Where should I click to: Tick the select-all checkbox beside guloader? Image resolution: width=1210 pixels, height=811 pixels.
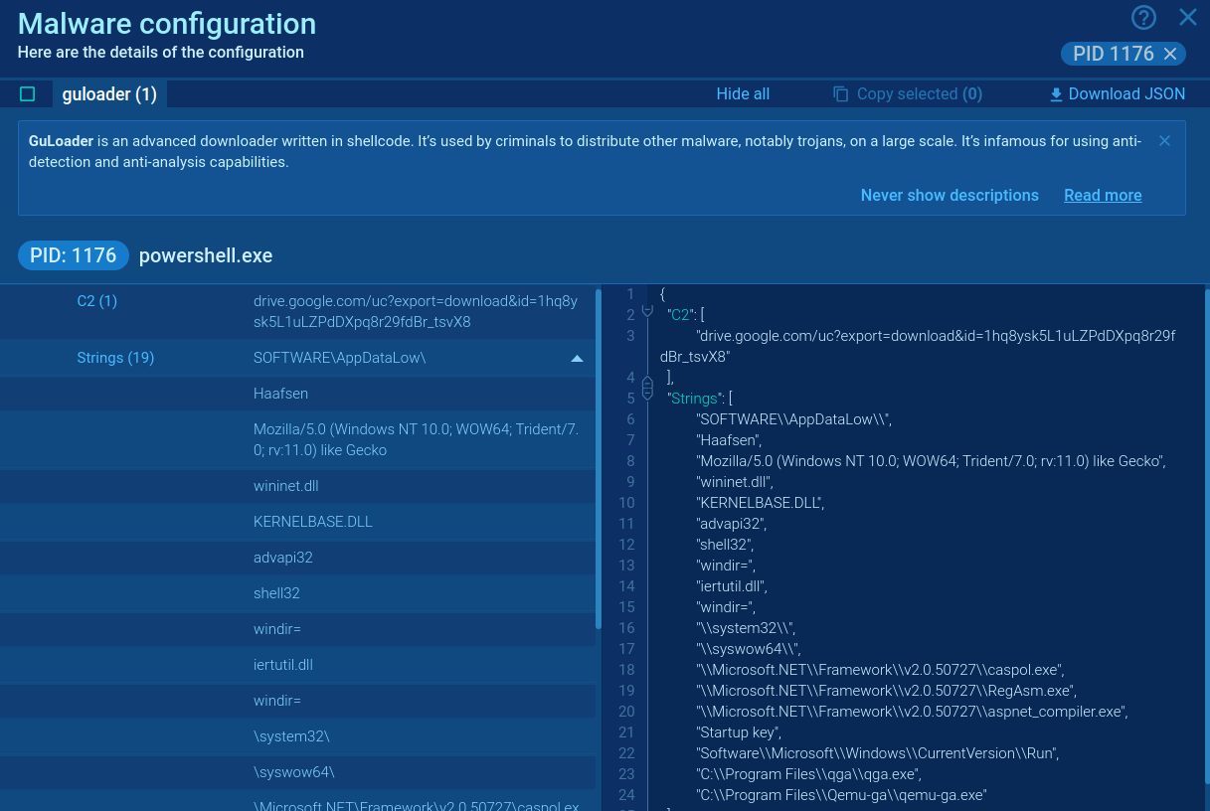pos(28,94)
